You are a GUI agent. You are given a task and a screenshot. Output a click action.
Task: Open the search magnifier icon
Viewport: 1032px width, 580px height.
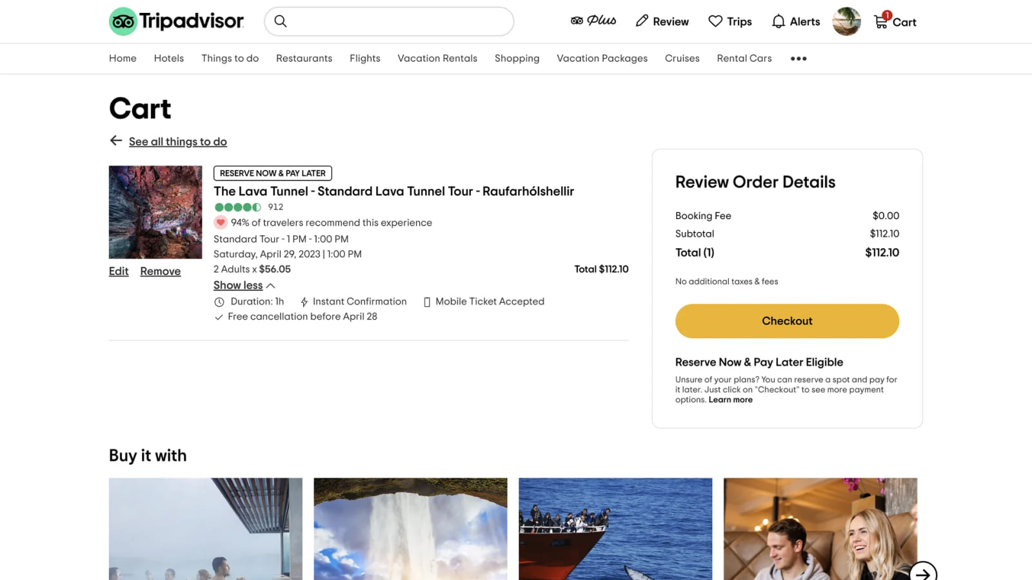(281, 21)
